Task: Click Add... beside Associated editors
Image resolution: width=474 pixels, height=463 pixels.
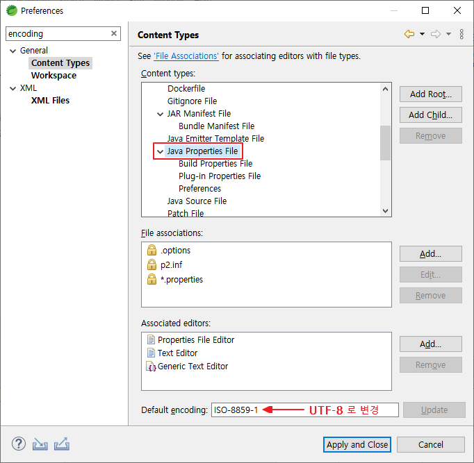Action: (430, 344)
